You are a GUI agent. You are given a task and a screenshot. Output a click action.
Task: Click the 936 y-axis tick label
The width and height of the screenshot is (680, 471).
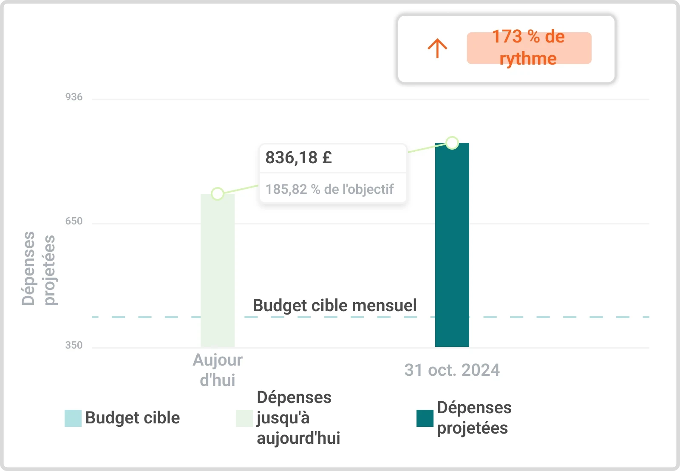coord(74,97)
